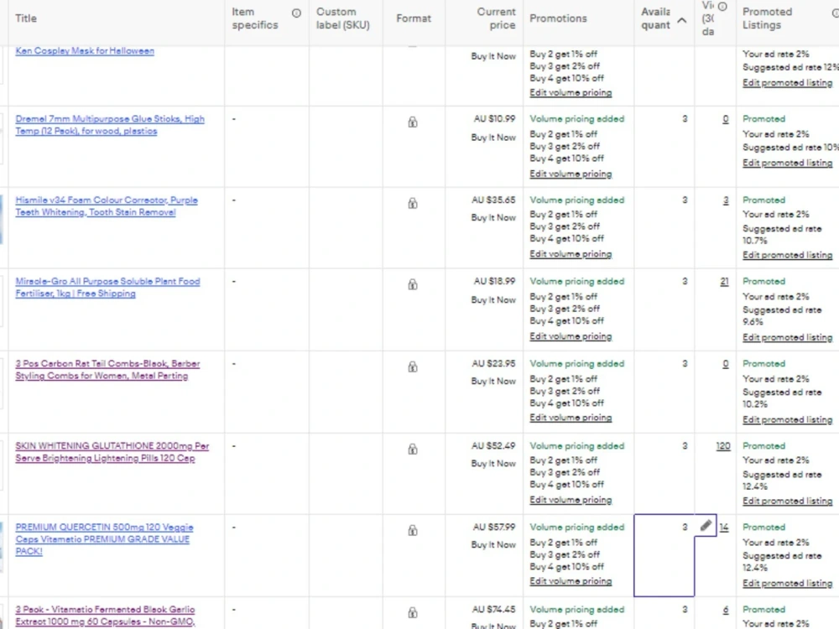
Task: Open the Vitametic Fermented Black Garlic listing
Action: (x=106, y=616)
